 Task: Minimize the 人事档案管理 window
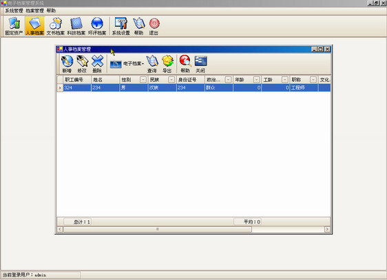coord(314,49)
